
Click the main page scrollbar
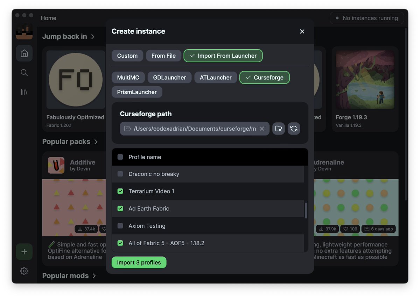[x=406, y=114]
